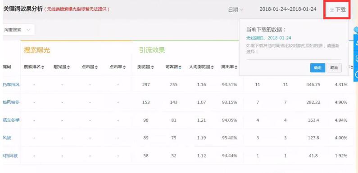Open the 日期 date dropdown
The image size is (358, 173).
click(x=236, y=9)
